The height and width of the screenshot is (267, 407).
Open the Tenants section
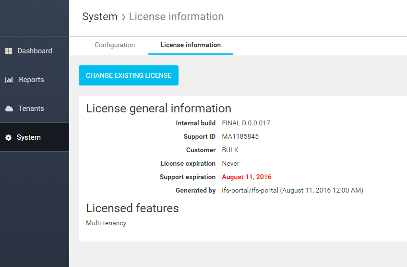coord(31,109)
